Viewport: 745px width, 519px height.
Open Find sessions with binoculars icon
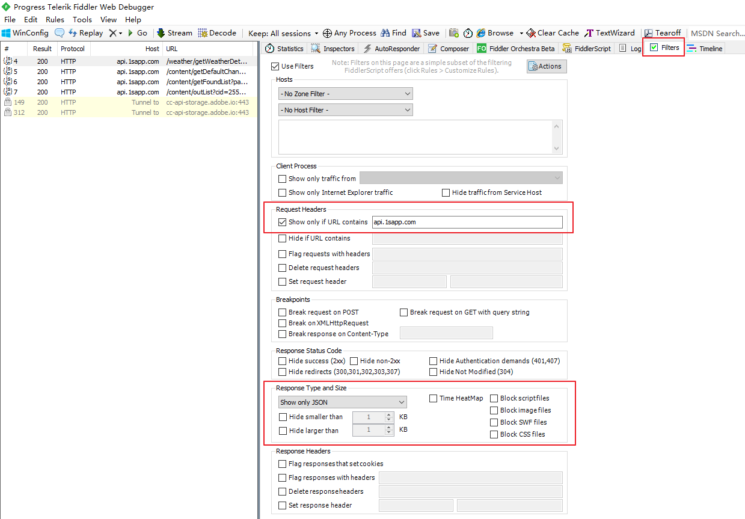385,33
